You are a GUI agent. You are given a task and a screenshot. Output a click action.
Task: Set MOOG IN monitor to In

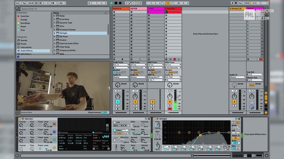pos(114,72)
